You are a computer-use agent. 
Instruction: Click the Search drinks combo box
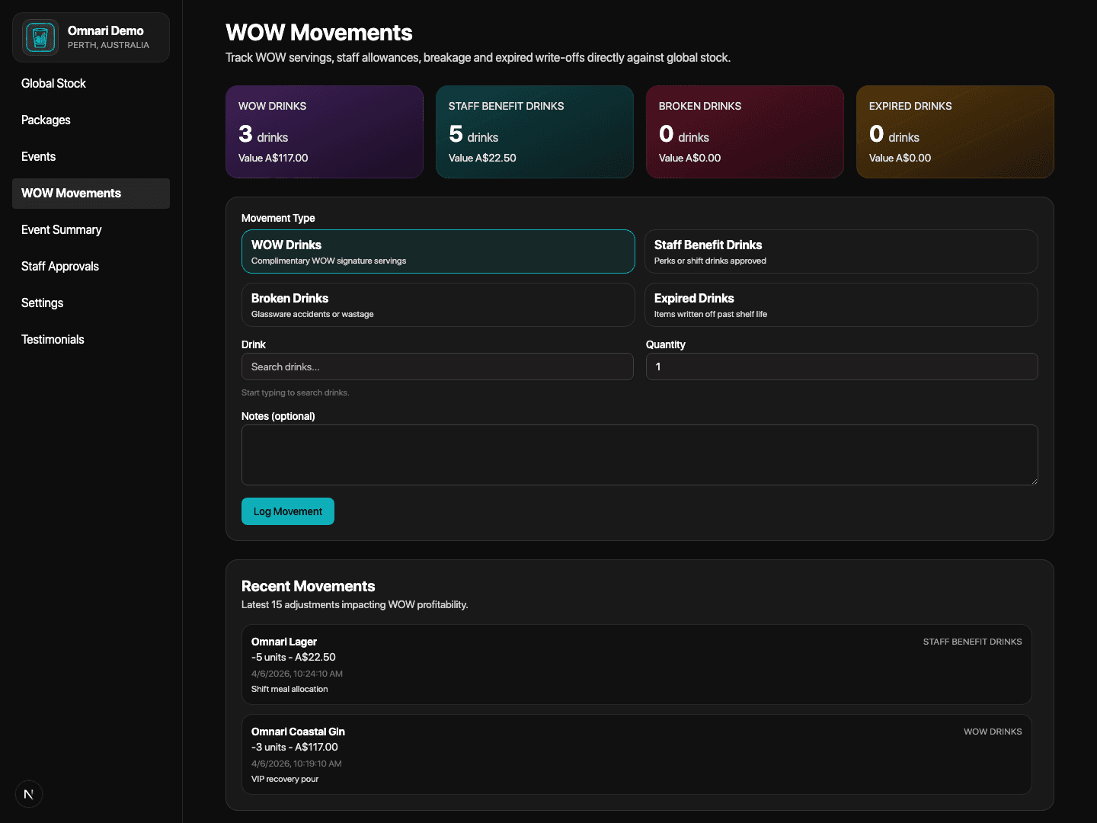coord(437,367)
